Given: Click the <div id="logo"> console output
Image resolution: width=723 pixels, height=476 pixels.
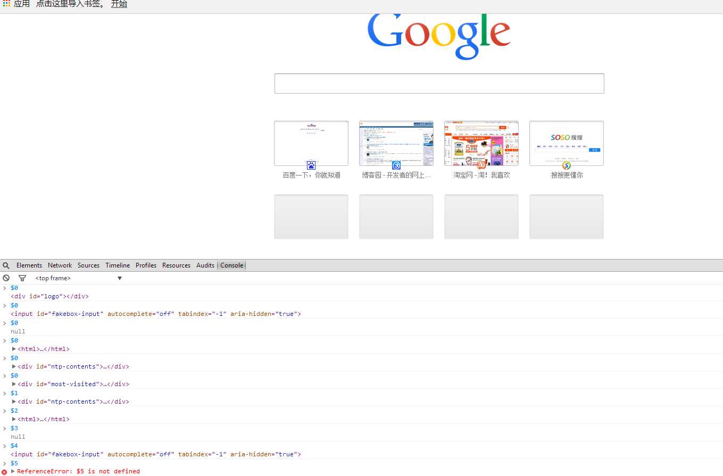Looking at the screenshot, I should 49,297.
